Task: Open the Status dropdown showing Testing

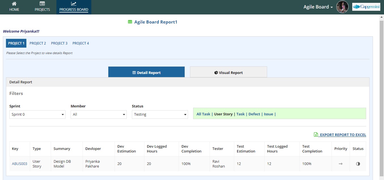Action: click(x=160, y=114)
